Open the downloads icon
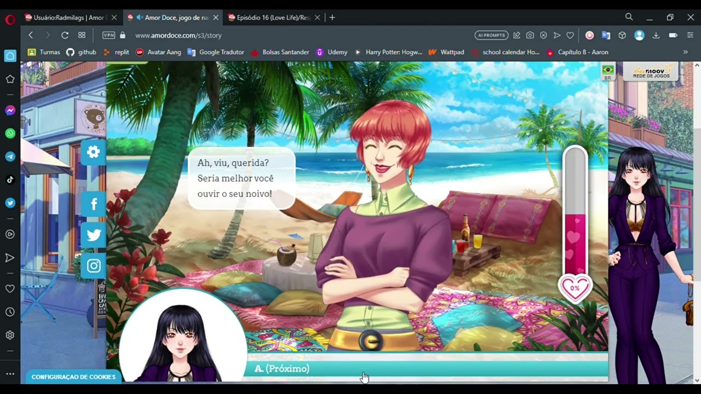The height and width of the screenshot is (394, 701). [x=656, y=35]
